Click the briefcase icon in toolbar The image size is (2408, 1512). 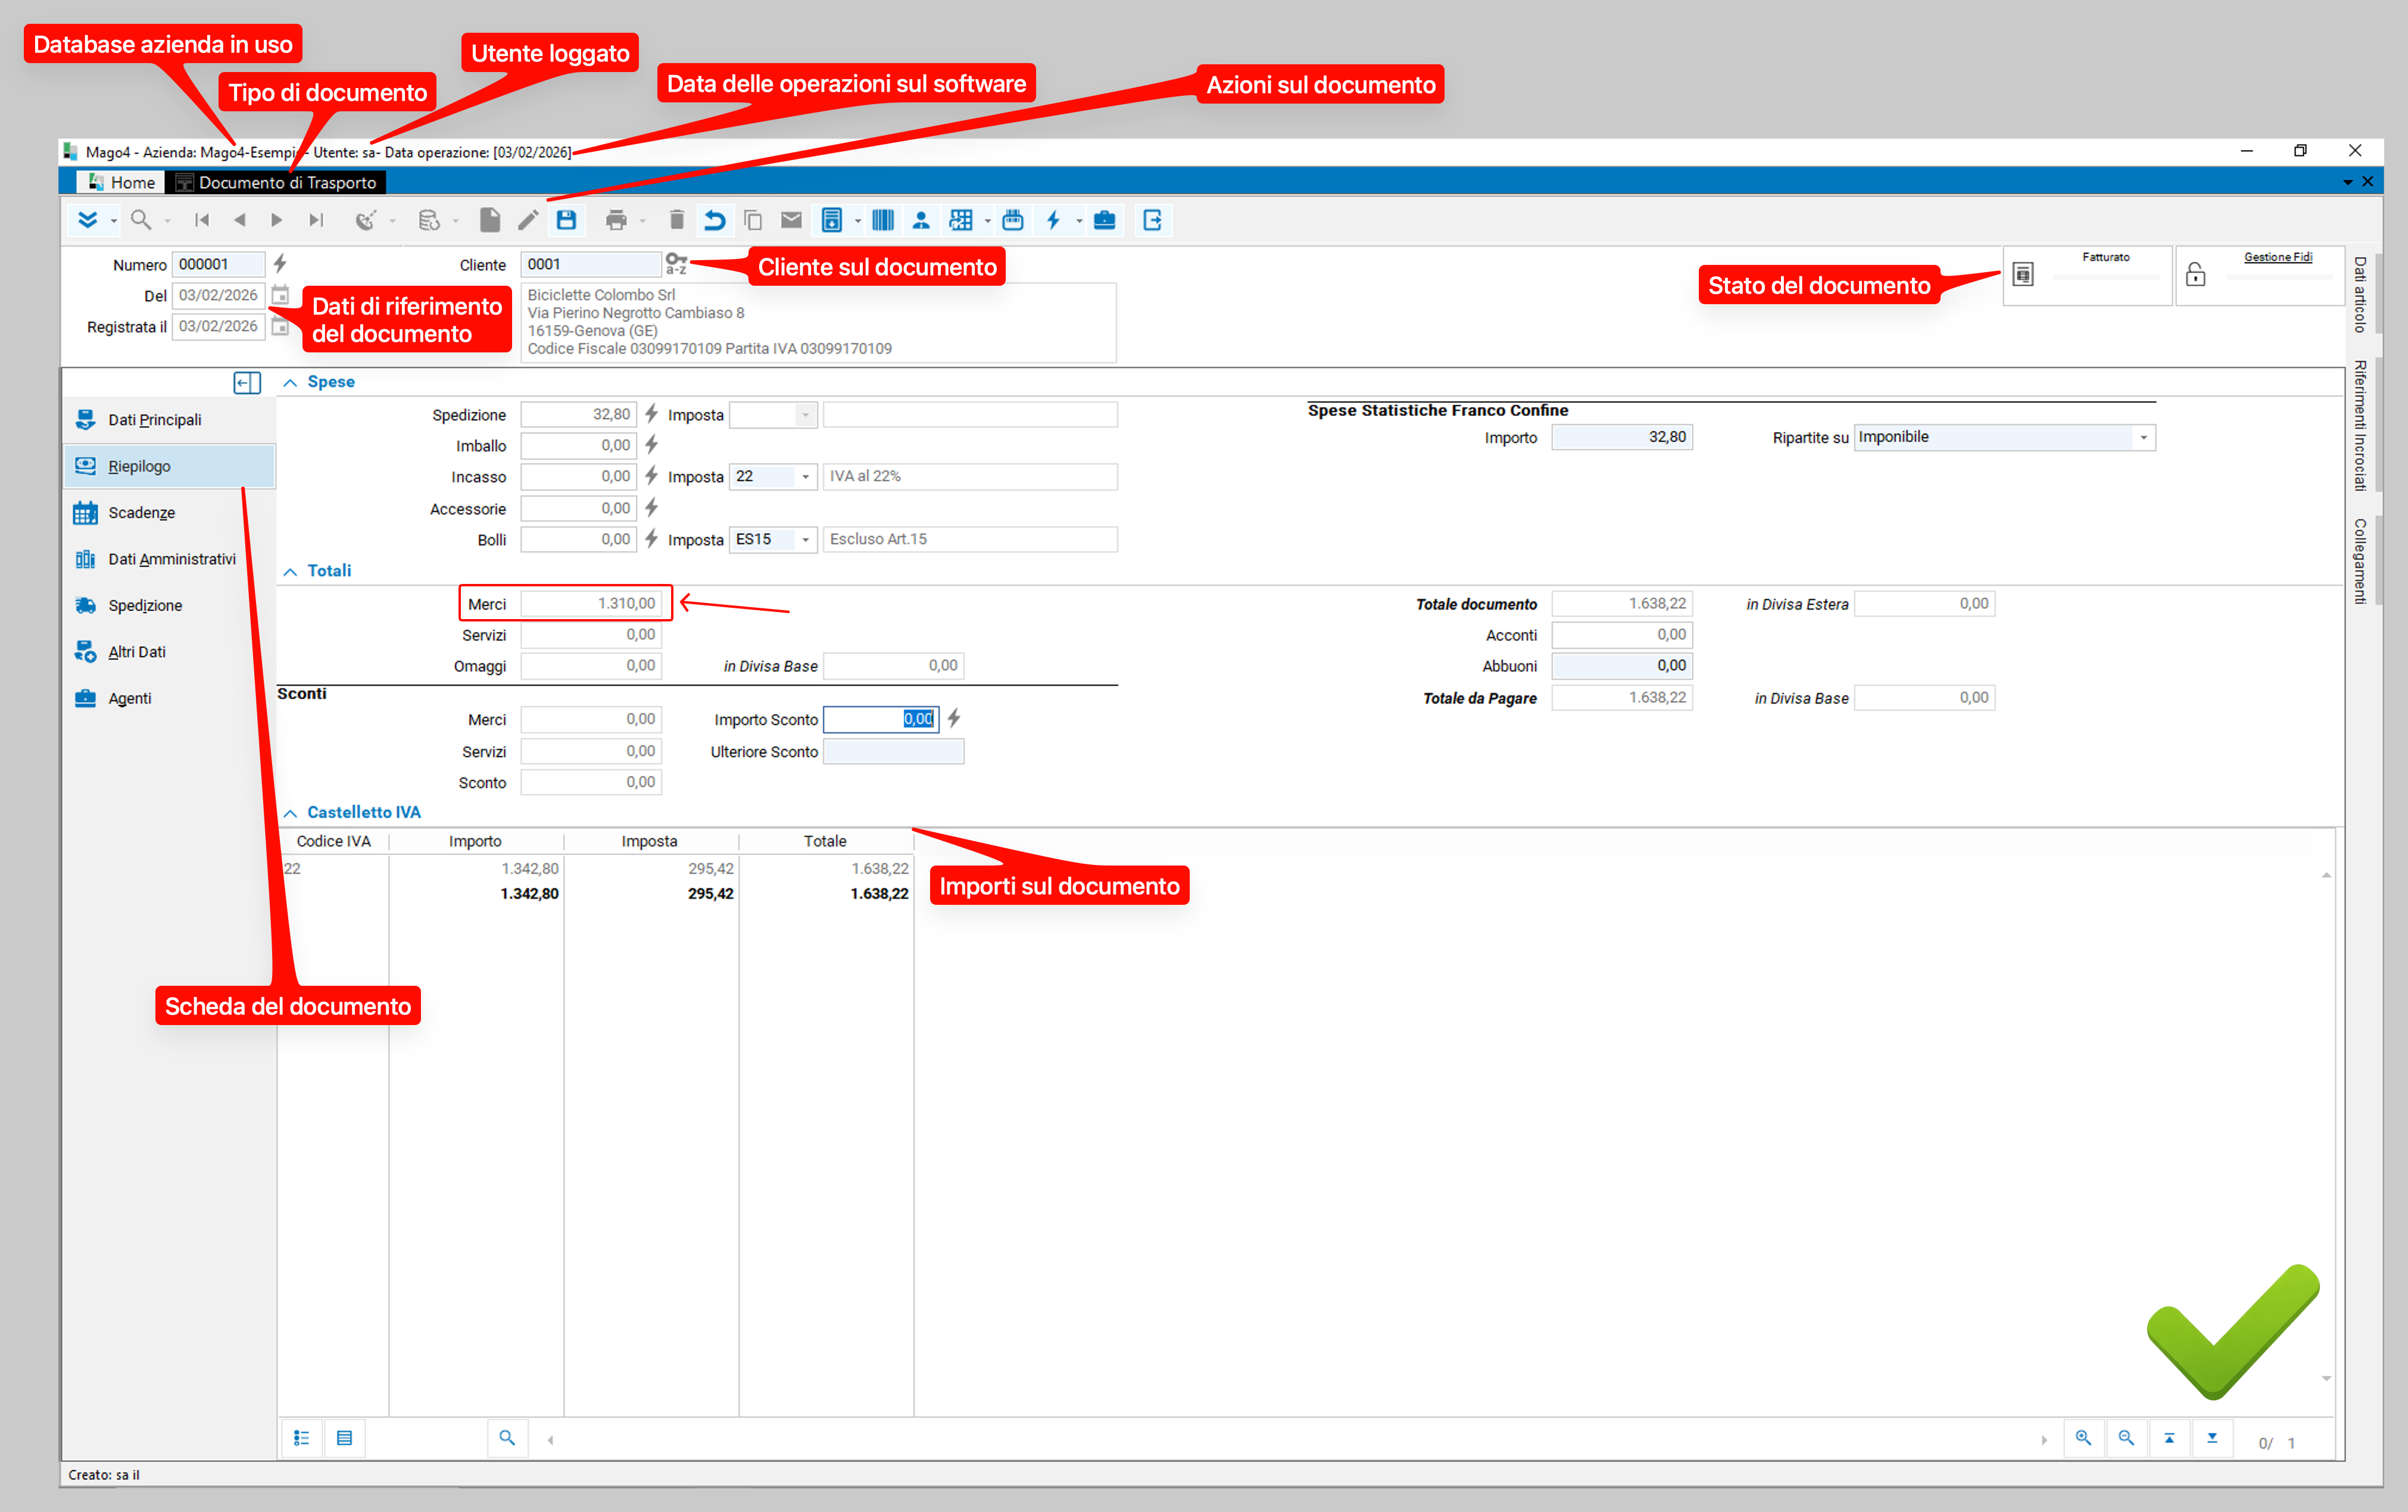coord(1104,220)
